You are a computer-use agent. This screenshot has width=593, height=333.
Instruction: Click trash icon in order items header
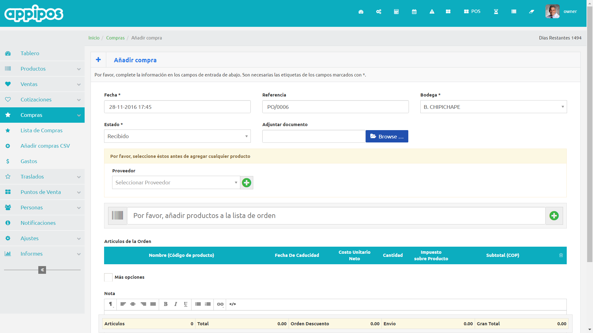coord(561,255)
